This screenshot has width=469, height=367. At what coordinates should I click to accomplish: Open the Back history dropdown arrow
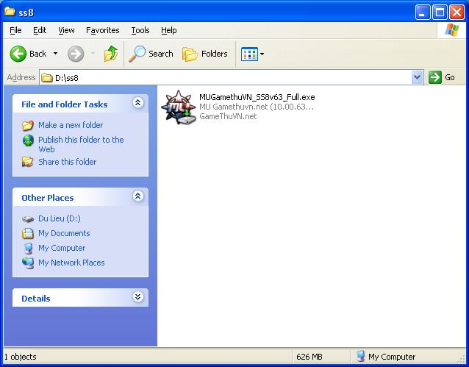point(55,54)
